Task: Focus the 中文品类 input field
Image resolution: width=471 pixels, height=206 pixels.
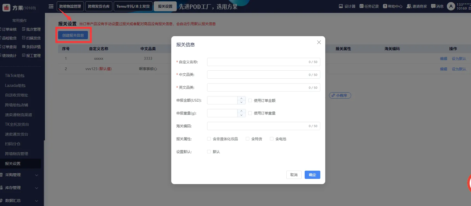Action: point(264,75)
